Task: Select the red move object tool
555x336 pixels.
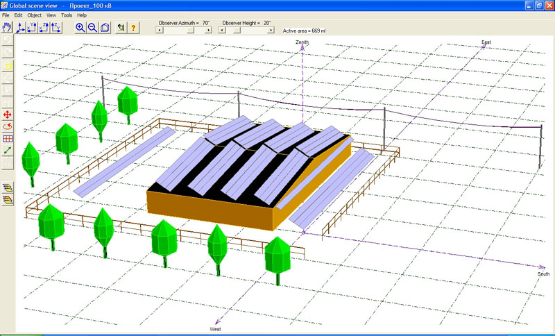Action: [x=8, y=115]
